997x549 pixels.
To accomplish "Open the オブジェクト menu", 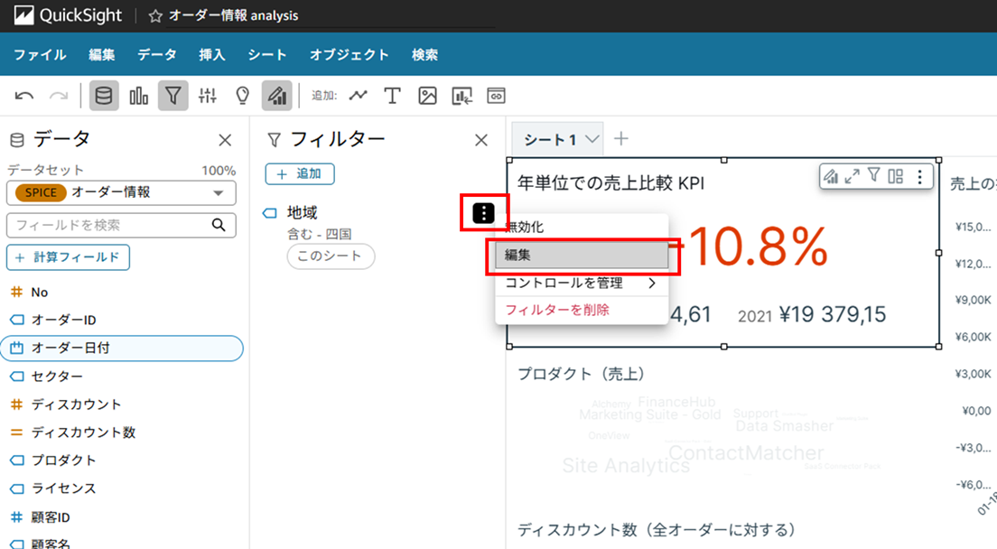I will coord(349,55).
